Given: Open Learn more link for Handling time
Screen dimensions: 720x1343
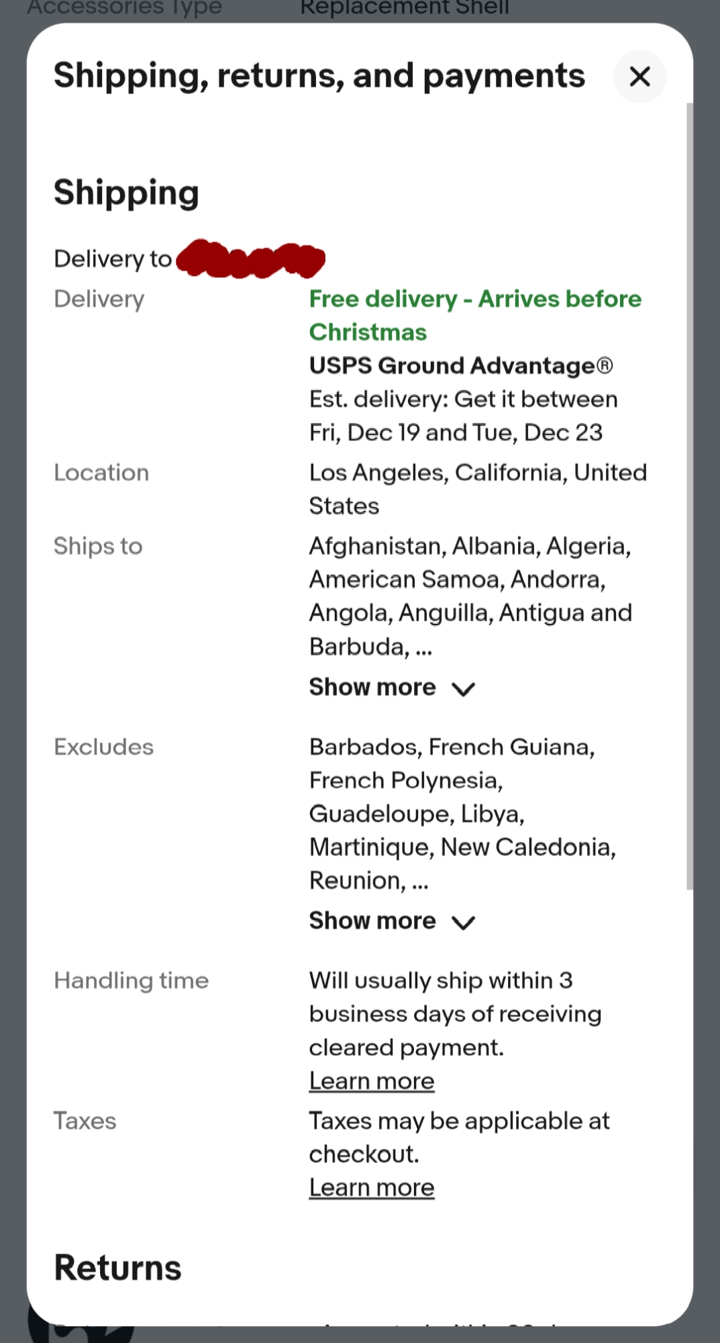Looking at the screenshot, I should (x=372, y=1081).
